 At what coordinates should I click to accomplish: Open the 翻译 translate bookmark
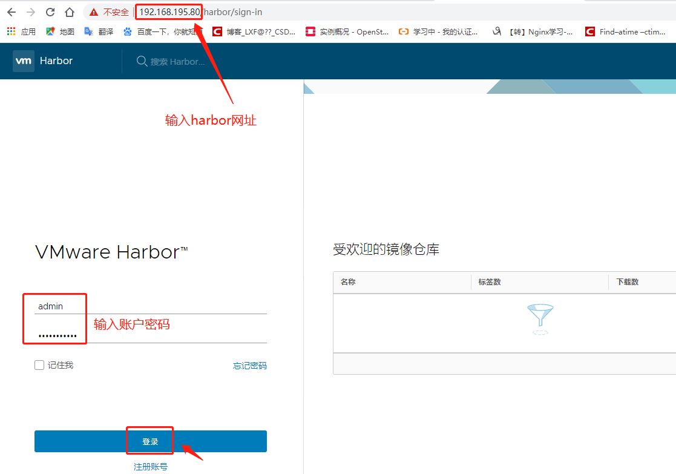[x=99, y=31]
